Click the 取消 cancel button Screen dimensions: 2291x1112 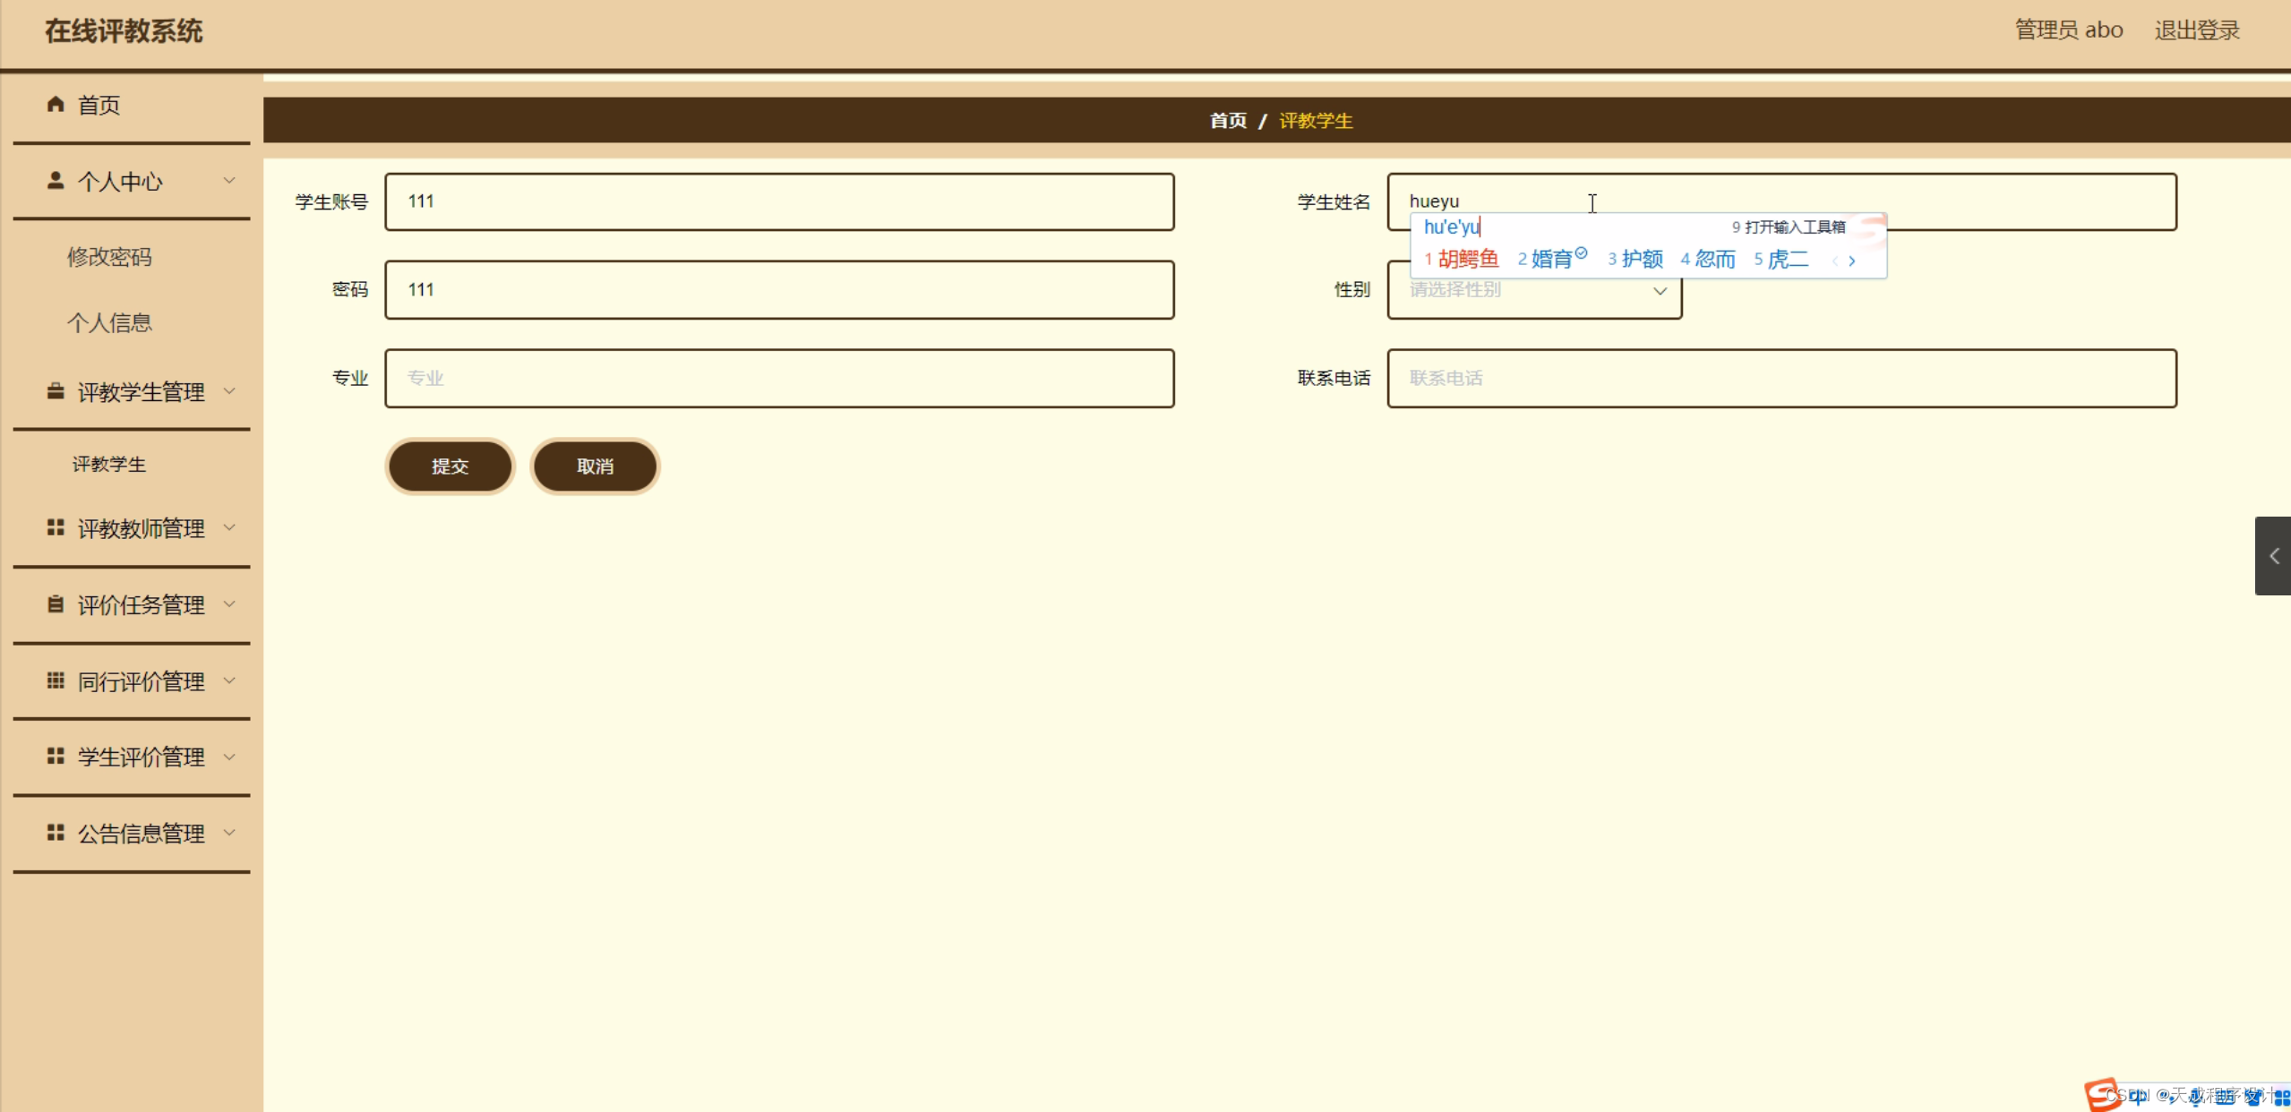click(594, 466)
